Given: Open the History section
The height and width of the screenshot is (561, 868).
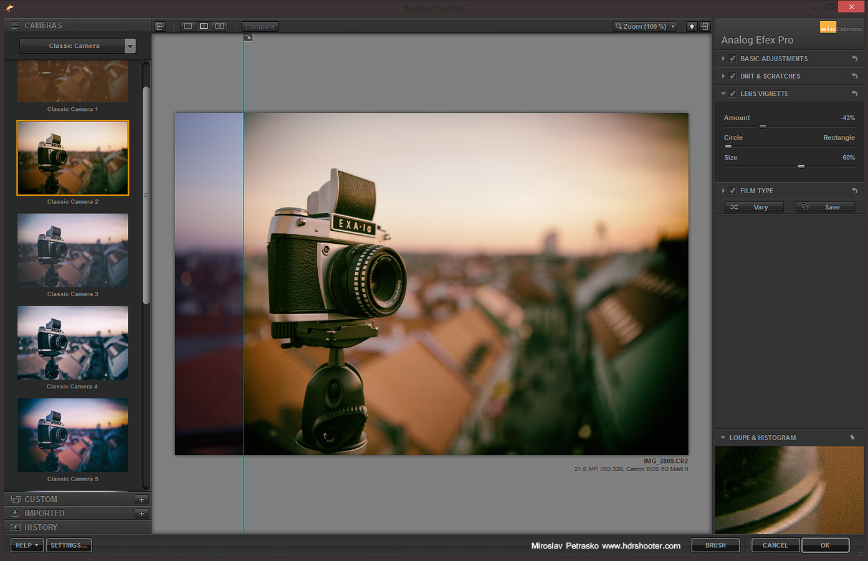Looking at the screenshot, I should (x=41, y=527).
